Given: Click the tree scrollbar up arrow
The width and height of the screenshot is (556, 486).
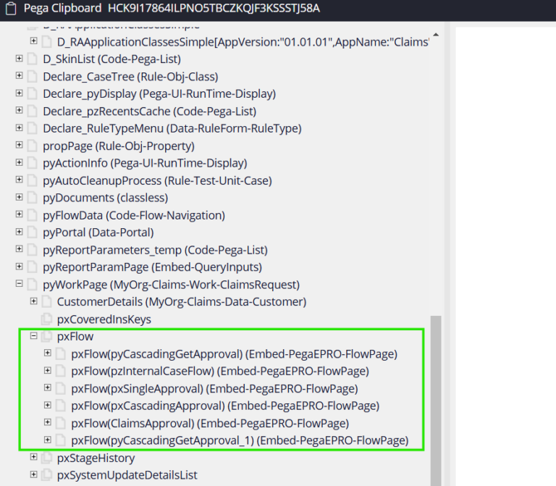Looking at the screenshot, I should pyautogui.click(x=436, y=35).
